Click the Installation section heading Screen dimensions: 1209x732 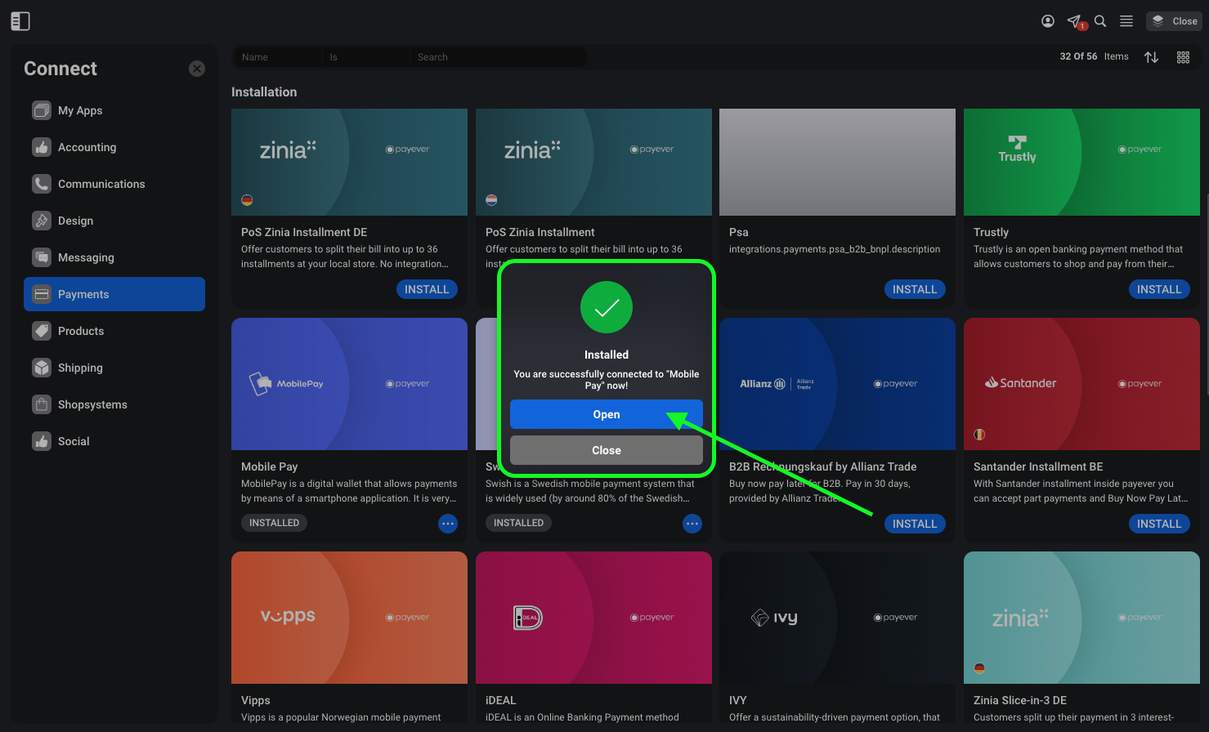click(x=264, y=92)
